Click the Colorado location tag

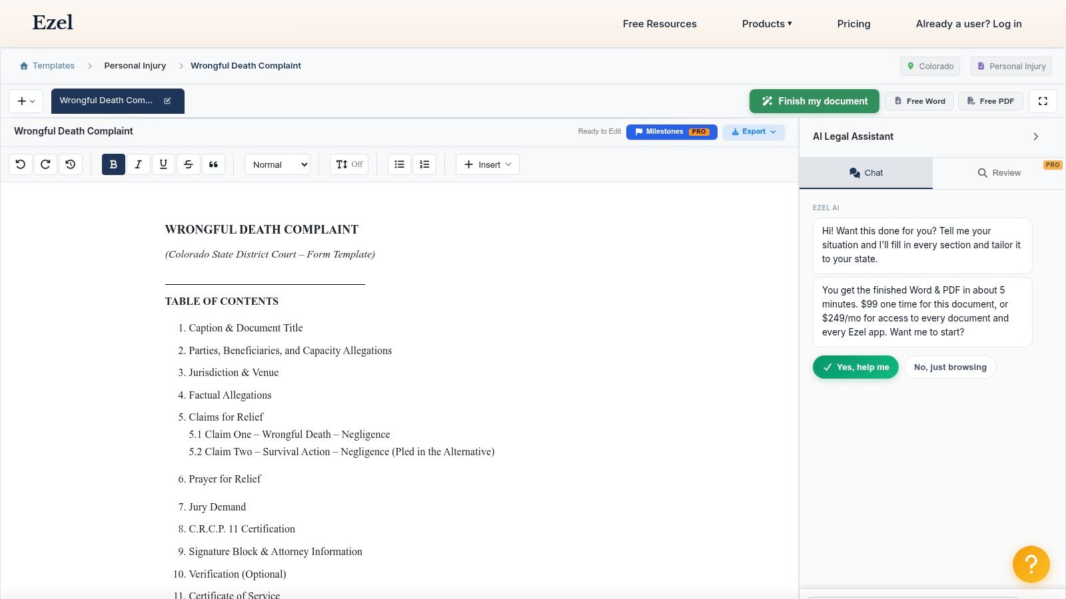[930, 67]
